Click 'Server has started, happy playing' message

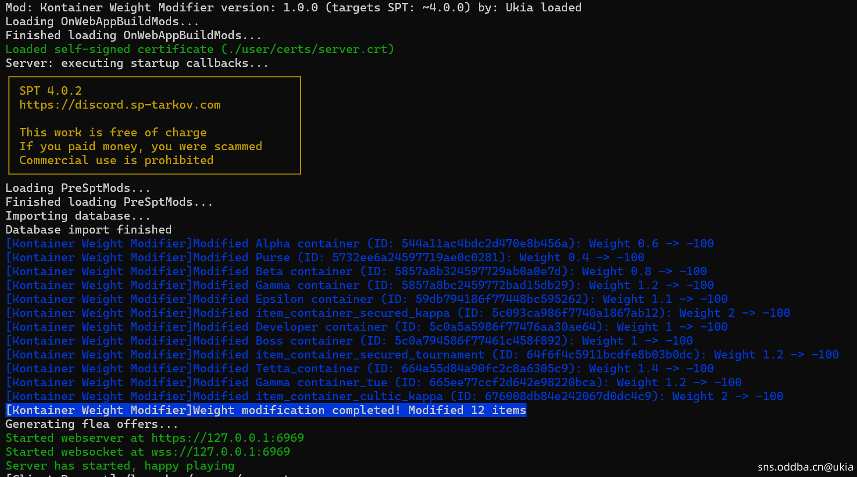(120, 466)
